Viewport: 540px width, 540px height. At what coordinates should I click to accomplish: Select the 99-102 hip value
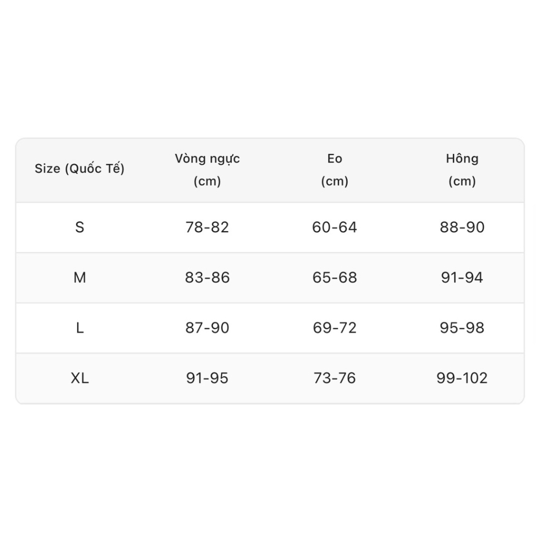pyautogui.click(x=462, y=378)
